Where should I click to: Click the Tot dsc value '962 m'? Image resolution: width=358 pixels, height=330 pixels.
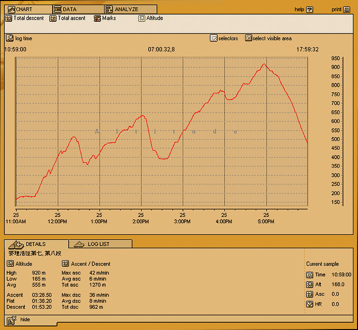coord(96,307)
